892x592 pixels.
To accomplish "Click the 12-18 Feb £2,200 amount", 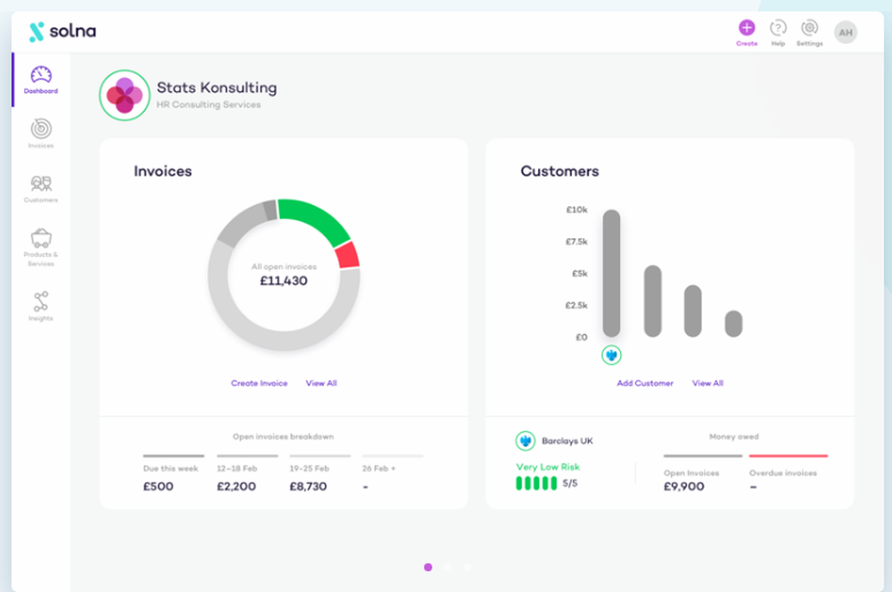I will tap(236, 486).
